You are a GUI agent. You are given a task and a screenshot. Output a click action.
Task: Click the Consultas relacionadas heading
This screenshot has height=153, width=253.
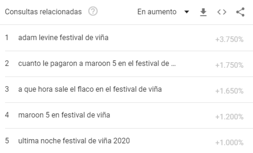43,12
